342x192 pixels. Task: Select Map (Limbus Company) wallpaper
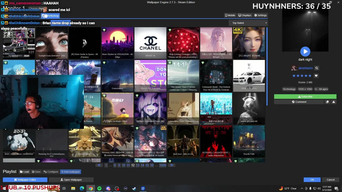[x=183, y=43]
